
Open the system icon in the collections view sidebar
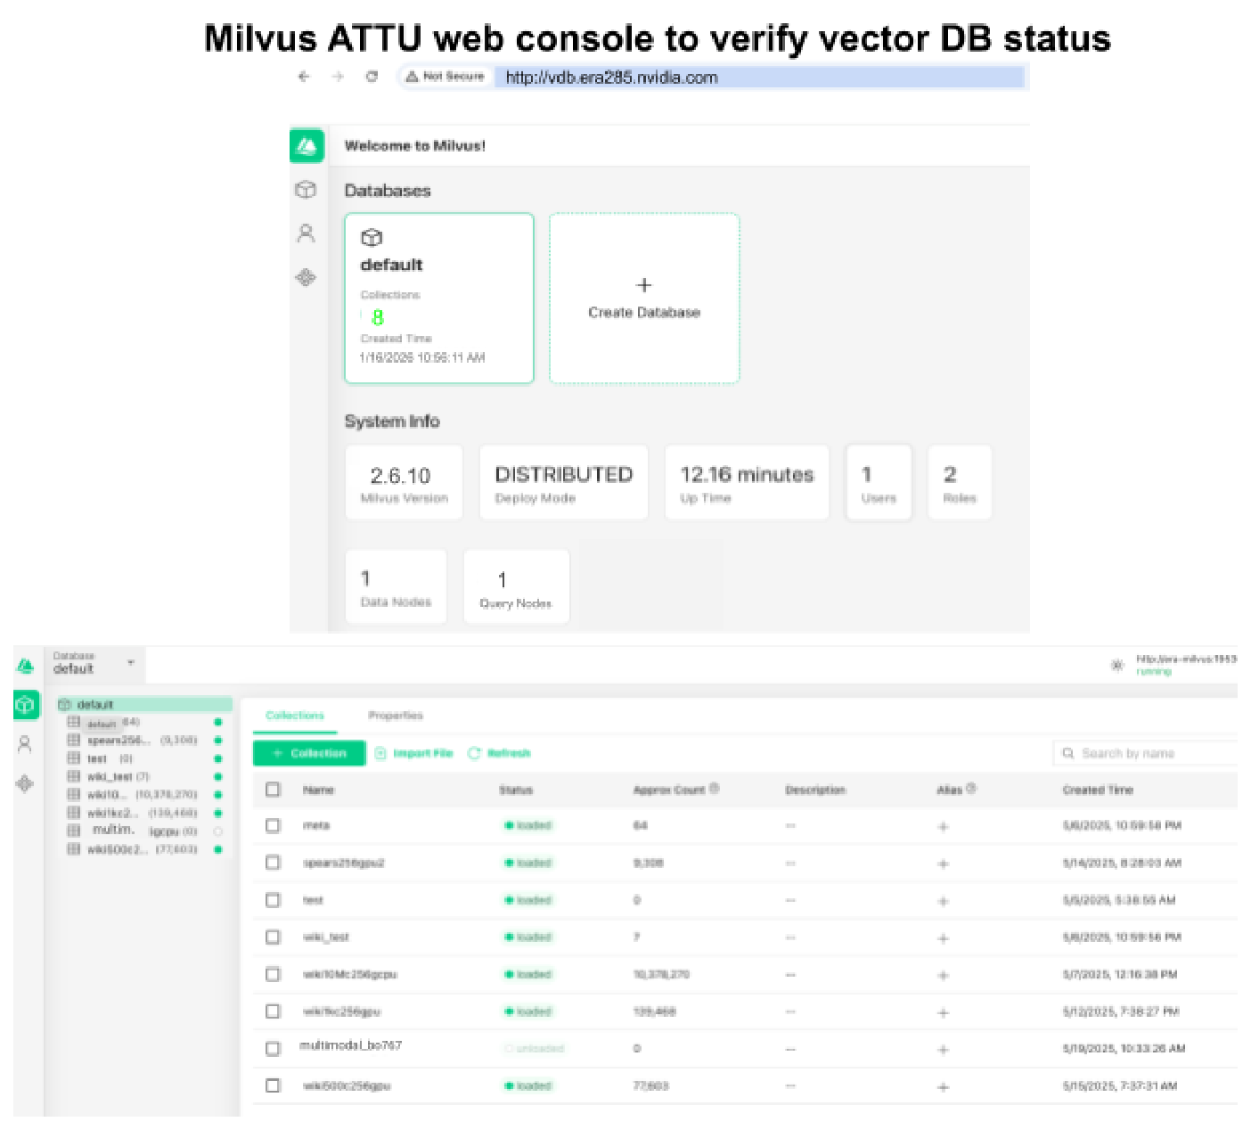point(25,783)
